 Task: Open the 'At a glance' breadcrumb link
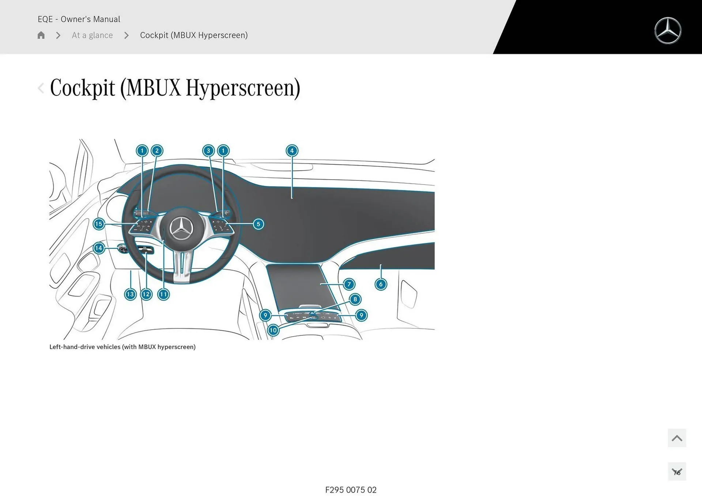click(x=92, y=35)
